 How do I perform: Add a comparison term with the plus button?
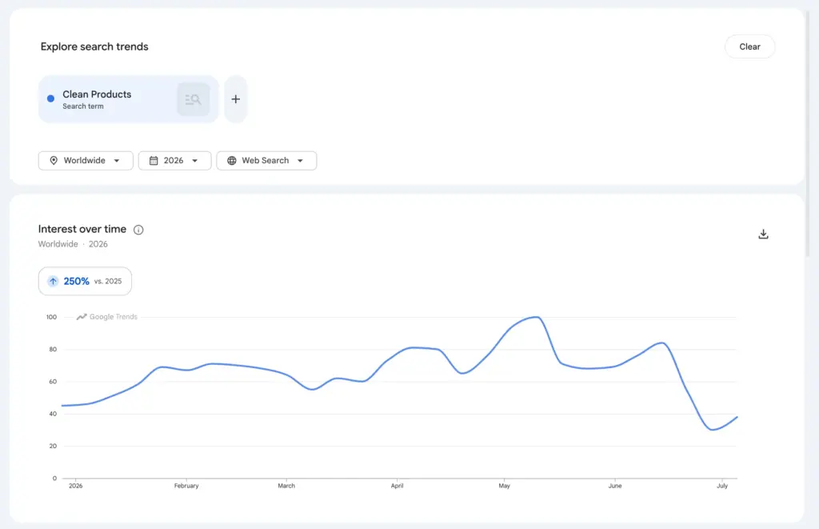click(236, 99)
